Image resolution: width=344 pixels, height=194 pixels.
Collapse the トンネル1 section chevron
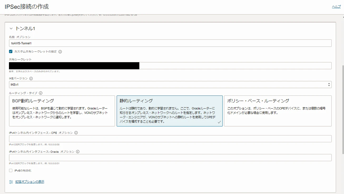click(x=11, y=28)
